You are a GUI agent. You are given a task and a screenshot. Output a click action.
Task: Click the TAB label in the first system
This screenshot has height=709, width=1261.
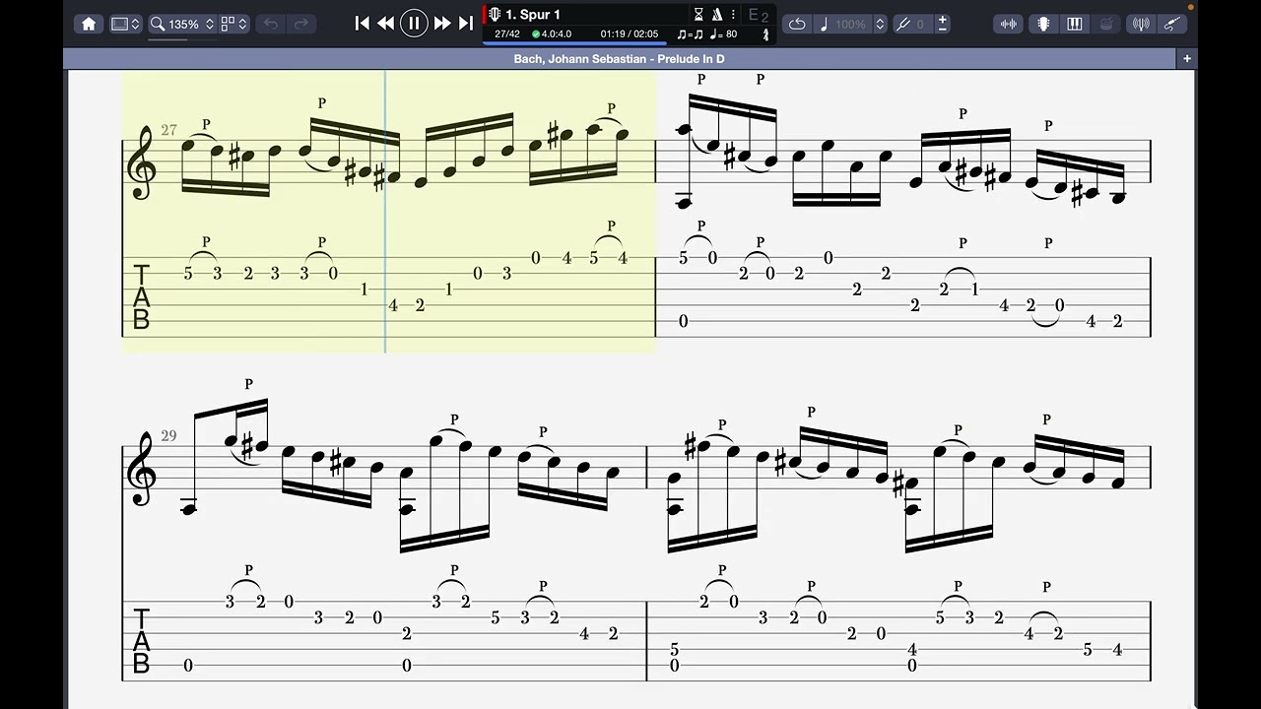(x=141, y=296)
